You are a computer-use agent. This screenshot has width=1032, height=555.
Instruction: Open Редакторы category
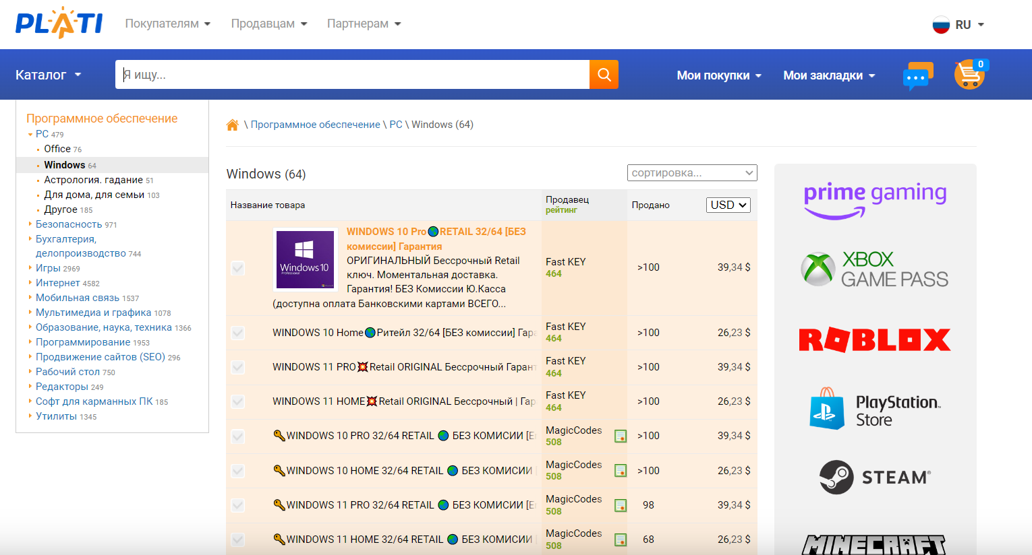[62, 387]
